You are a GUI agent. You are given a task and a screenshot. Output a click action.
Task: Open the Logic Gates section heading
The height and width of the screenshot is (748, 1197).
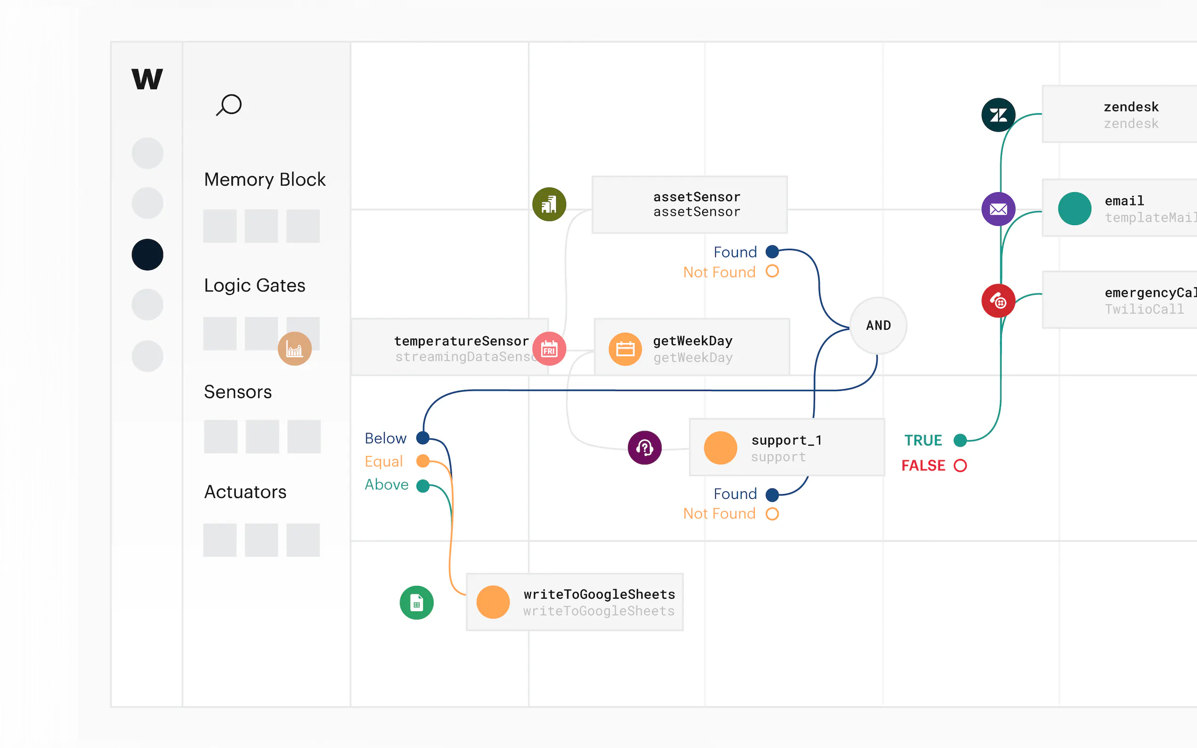pyautogui.click(x=254, y=285)
